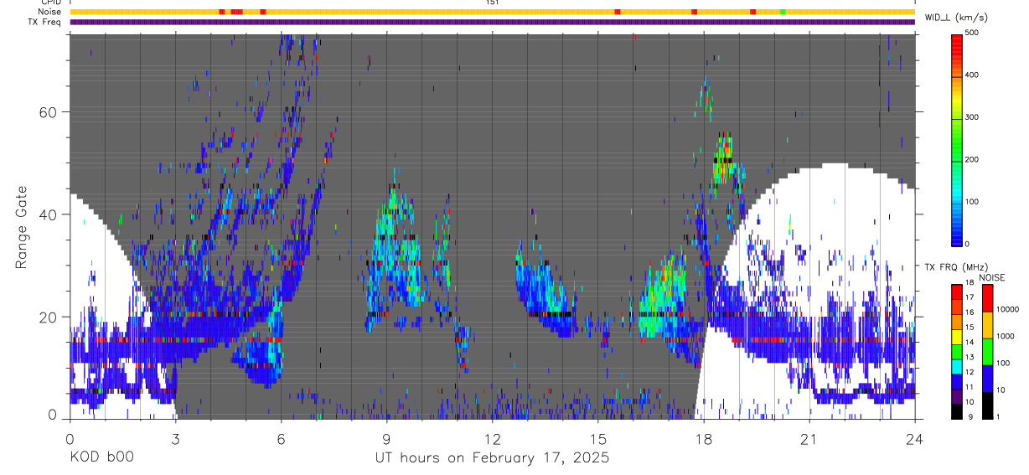This screenshot has width=1029, height=475.
Task: Click the NOISE legend color bar
Action: [x=988, y=352]
